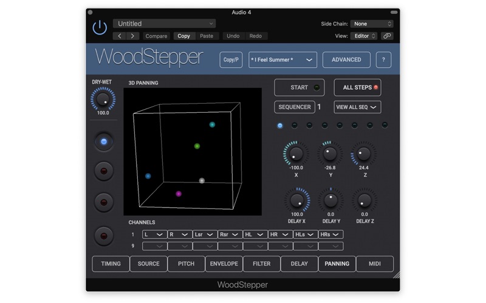Image resolution: width=486 pixels, height=303 pixels.
Task: Click the Z panning knob
Action: tap(363, 154)
